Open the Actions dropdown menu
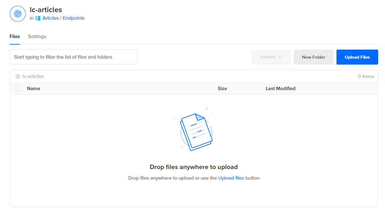 pyautogui.click(x=271, y=57)
